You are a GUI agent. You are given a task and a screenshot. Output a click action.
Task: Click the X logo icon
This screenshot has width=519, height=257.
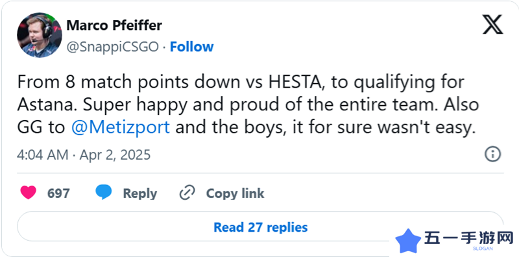click(x=492, y=25)
